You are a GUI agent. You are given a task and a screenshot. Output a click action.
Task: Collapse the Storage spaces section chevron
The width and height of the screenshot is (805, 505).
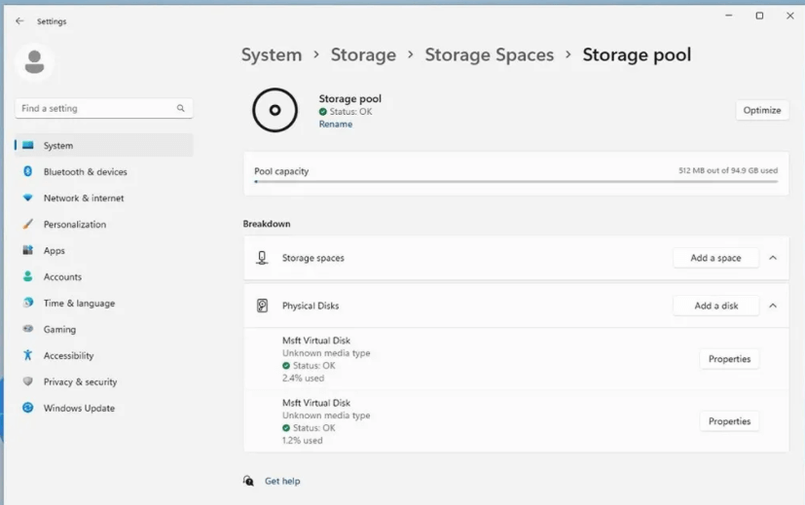click(773, 258)
